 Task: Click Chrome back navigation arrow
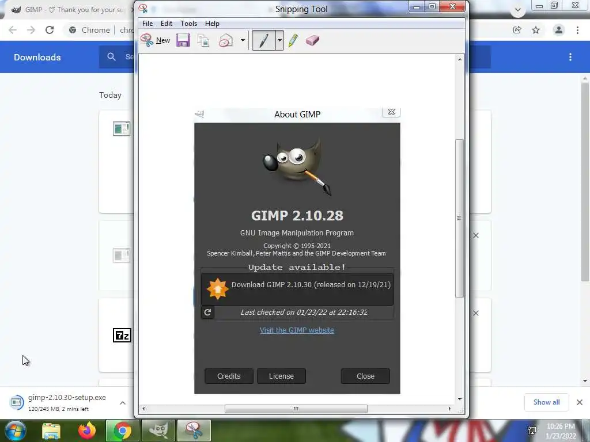click(13, 30)
